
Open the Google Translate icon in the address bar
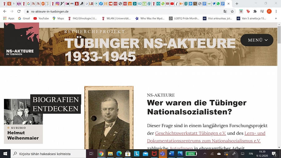(225, 11)
